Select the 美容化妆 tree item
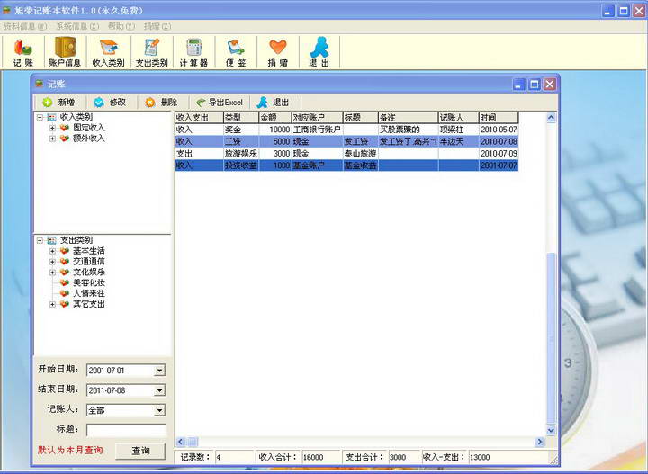648x474 pixels. click(x=88, y=282)
